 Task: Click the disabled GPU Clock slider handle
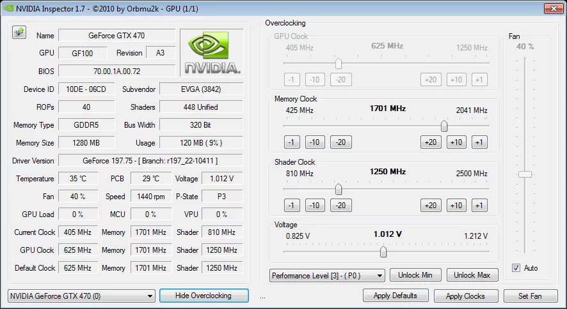click(x=339, y=63)
